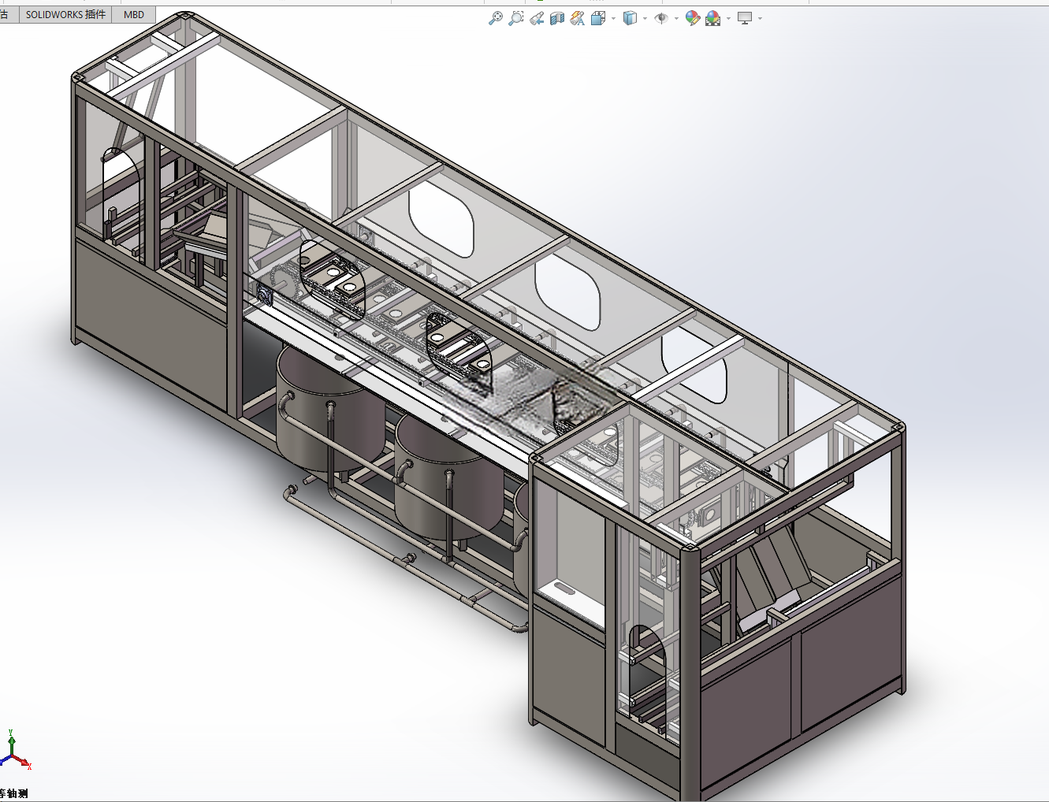This screenshot has height=802, width=1049.
Task: Open the Dynamic Annotation Views icon
Action: point(578,18)
